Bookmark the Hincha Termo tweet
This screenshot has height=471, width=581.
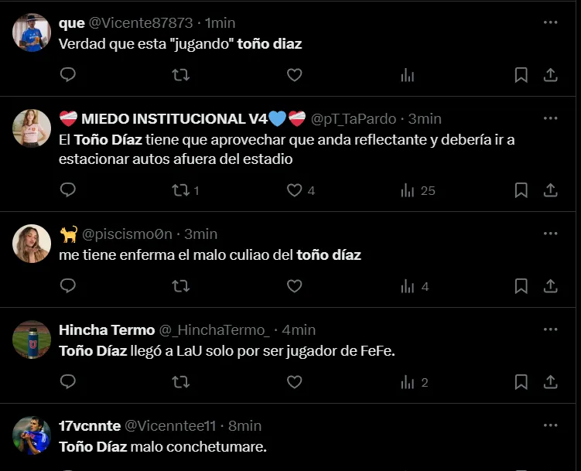click(x=521, y=382)
